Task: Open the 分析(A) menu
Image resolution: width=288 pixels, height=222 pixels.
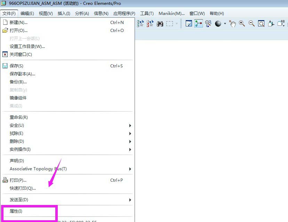Action: [82, 14]
